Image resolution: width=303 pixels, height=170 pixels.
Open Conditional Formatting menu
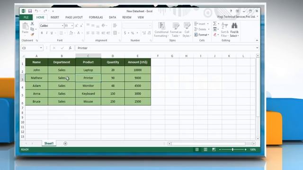[161, 29]
